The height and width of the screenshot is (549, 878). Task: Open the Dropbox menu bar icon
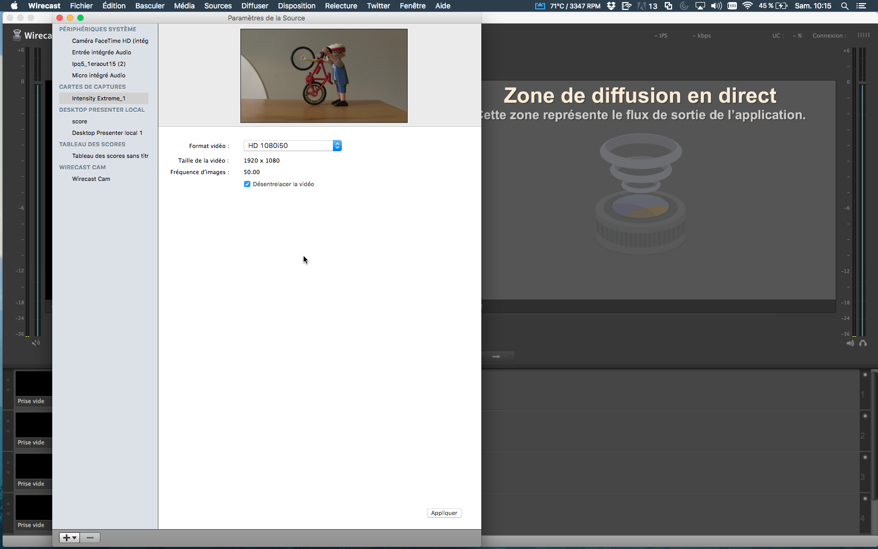[x=611, y=6]
